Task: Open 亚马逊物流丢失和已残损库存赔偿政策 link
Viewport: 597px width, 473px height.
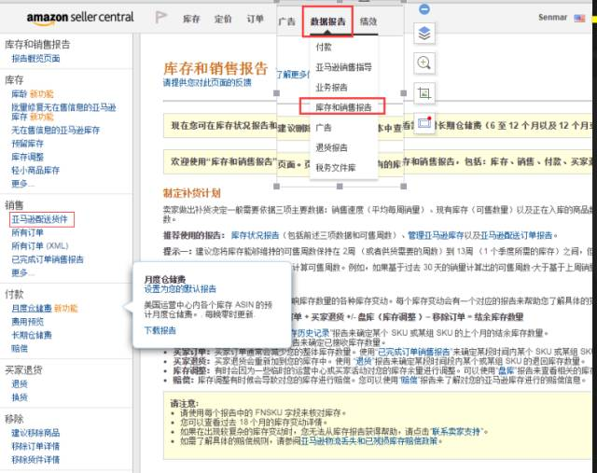Action: (369, 441)
